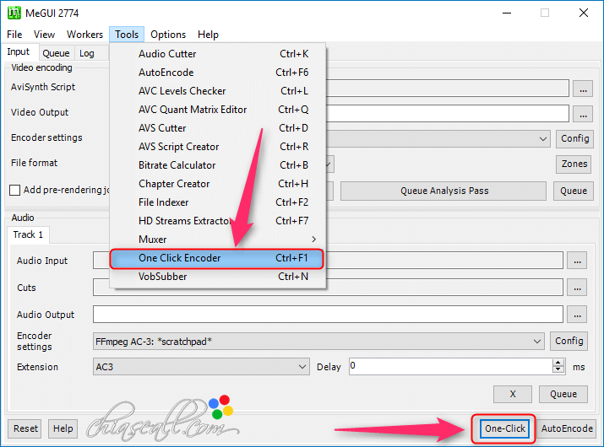Select One Click Encoder menu item
This screenshot has width=604, height=447.
point(216,258)
